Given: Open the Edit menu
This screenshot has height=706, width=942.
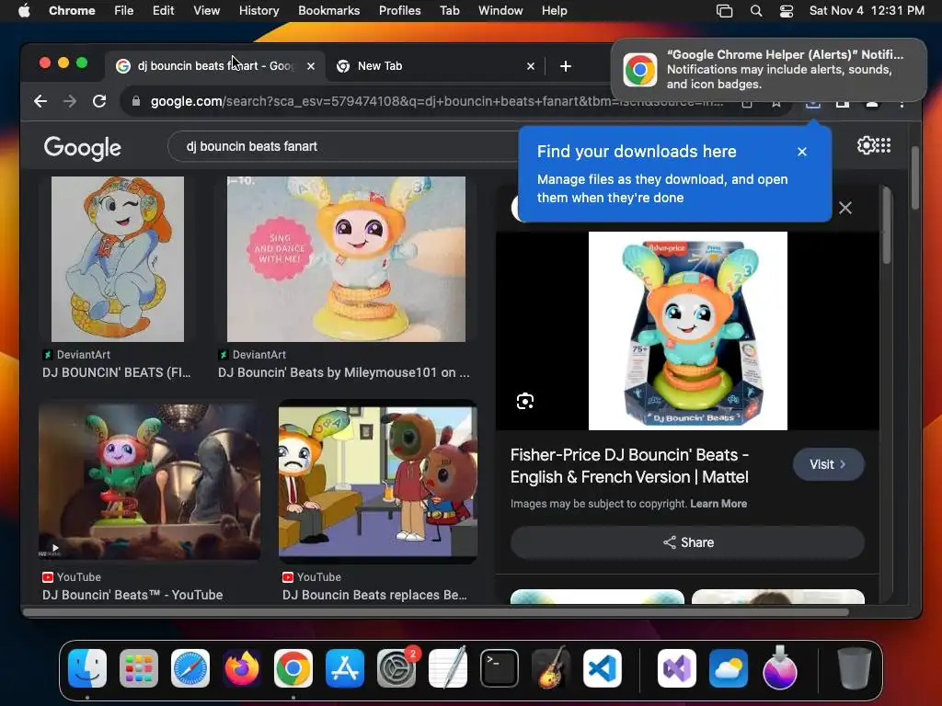Looking at the screenshot, I should click(163, 11).
